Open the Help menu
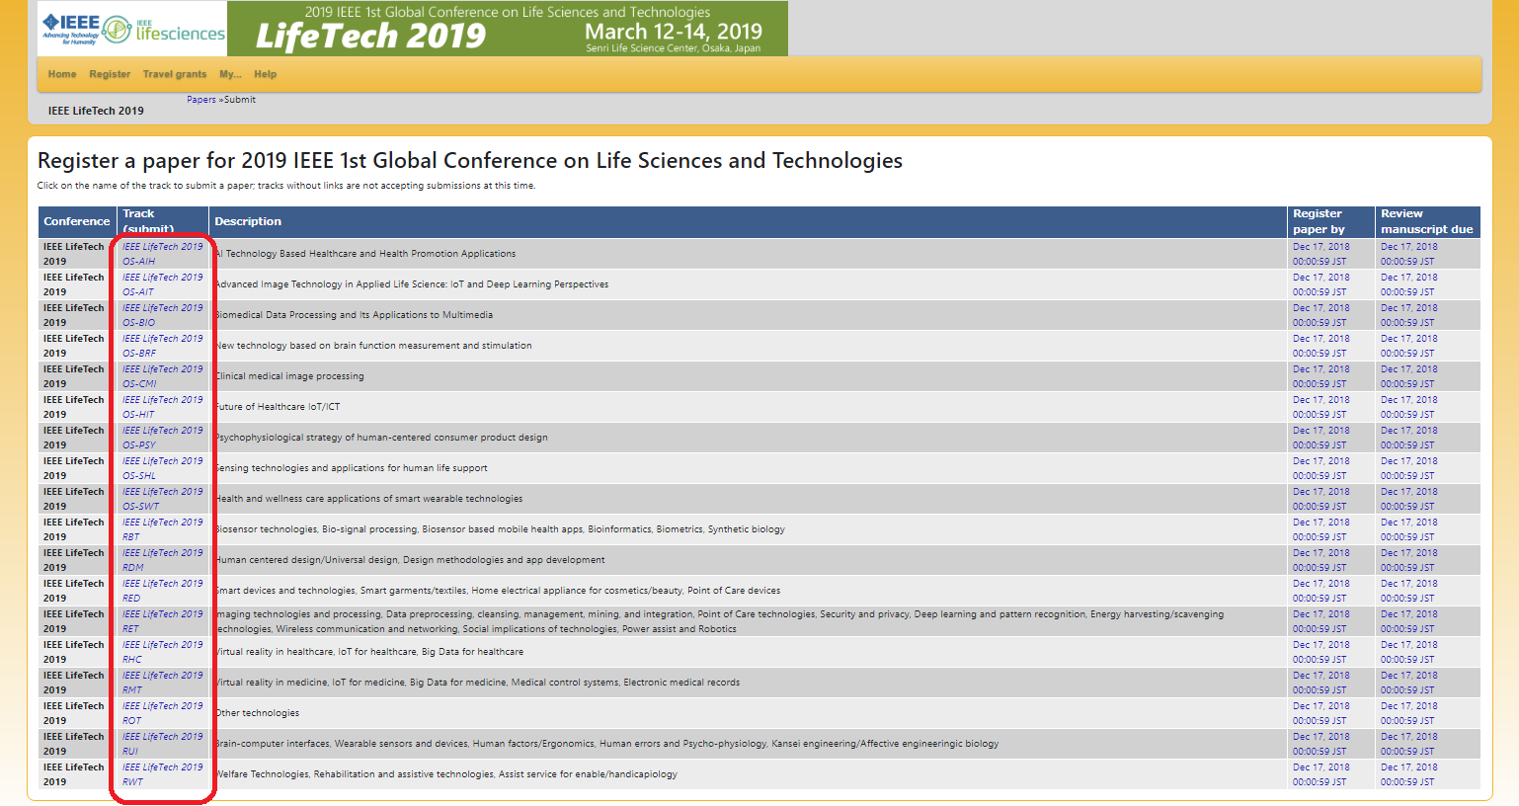1519x806 pixels. tap(265, 74)
